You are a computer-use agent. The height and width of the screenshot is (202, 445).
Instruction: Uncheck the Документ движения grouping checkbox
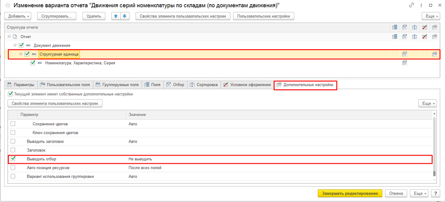point(21,45)
